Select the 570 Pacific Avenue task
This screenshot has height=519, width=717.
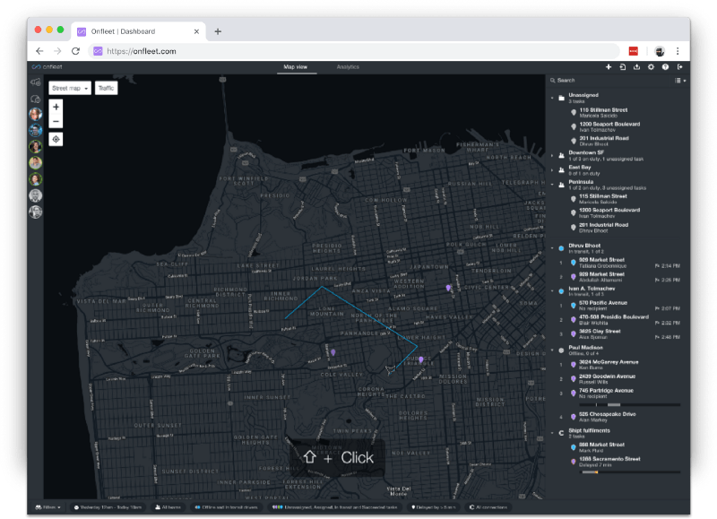(x=602, y=305)
